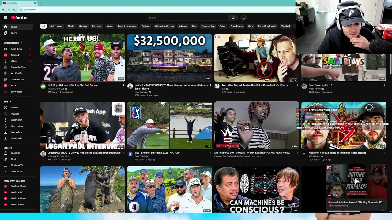Screen dimensions: 392x220
Task: Close the YouTube browser tab
Action: coord(35,3)
